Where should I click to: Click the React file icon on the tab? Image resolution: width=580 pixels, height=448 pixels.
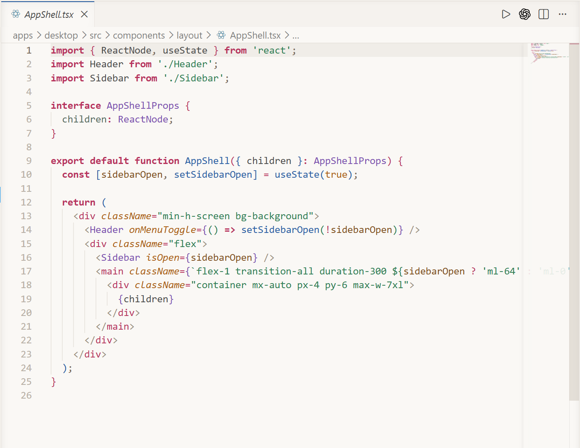click(16, 14)
